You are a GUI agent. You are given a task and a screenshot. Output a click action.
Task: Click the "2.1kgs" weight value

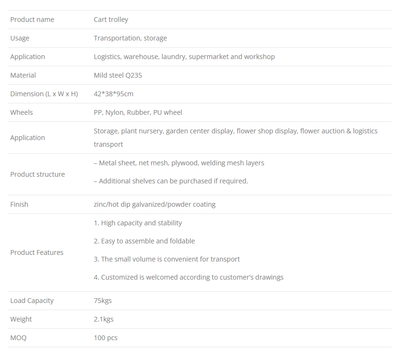(103, 319)
